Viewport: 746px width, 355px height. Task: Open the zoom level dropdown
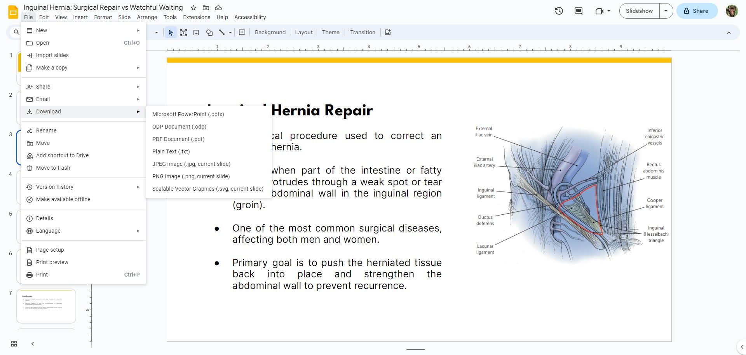(157, 32)
